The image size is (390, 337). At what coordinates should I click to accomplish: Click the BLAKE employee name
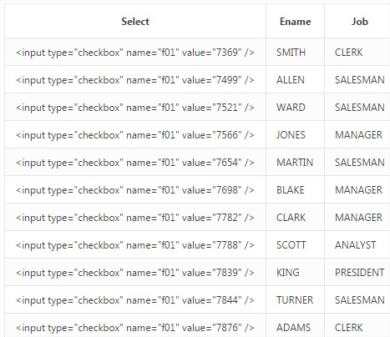290,190
